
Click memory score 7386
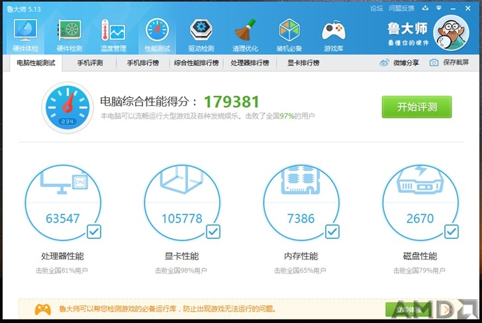pyautogui.click(x=301, y=218)
